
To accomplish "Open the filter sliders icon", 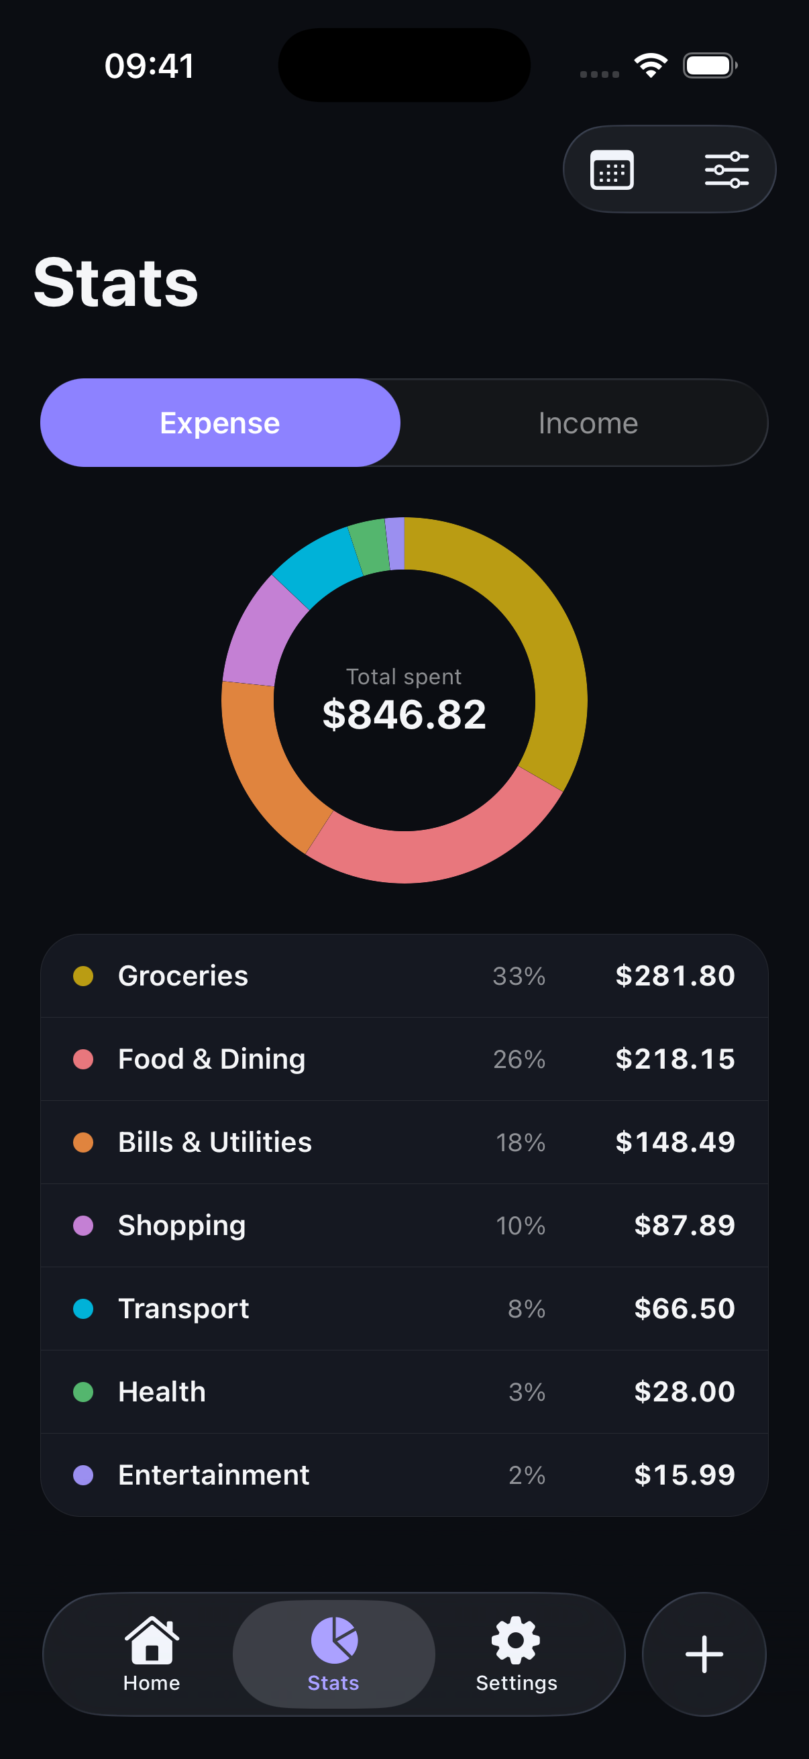I will pyautogui.click(x=726, y=169).
